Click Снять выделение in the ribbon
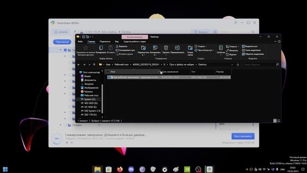The image size is (307, 173). point(251,50)
